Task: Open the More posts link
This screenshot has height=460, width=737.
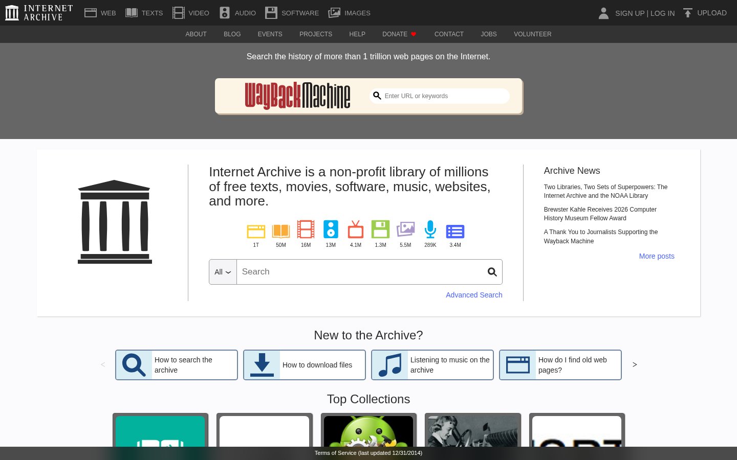Action: coord(657,256)
